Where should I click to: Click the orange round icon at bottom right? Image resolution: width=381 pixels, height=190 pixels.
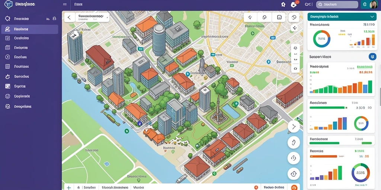[x=294, y=187]
